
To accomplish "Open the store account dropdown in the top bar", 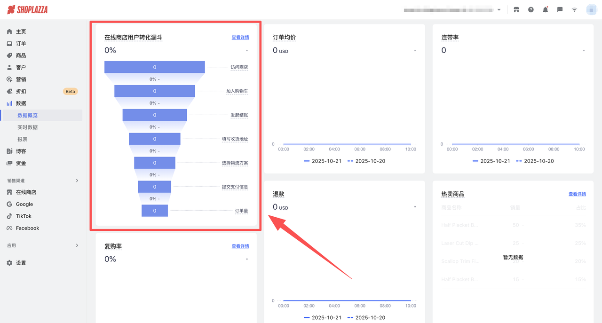I will [499, 9].
